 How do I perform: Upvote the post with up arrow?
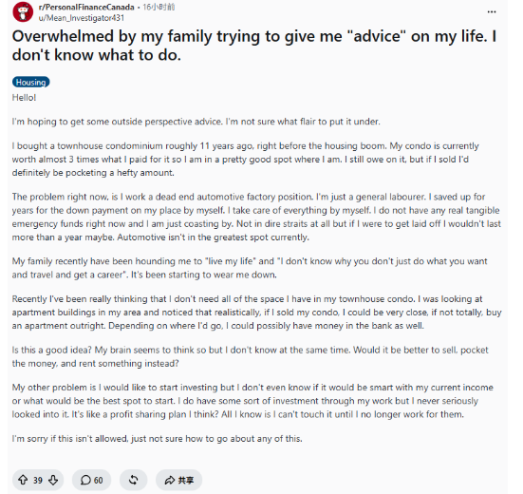click(x=23, y=480)
